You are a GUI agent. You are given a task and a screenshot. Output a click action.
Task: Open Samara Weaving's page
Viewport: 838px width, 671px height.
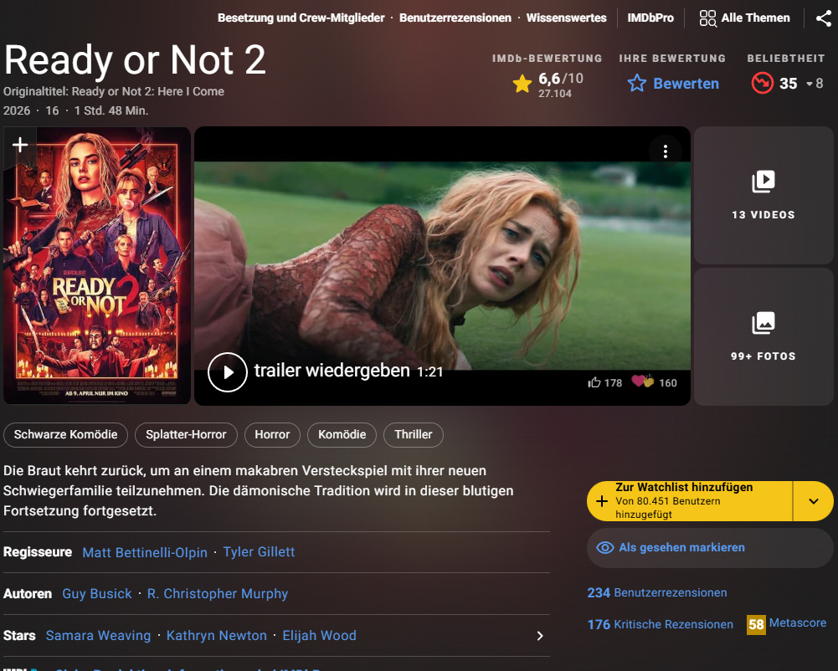[x=98, y=636]
